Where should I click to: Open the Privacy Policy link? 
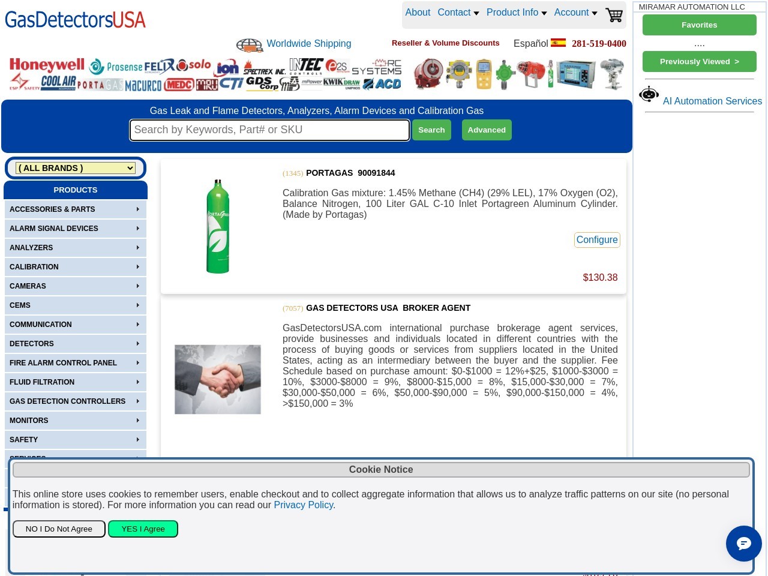click(304, 505)
